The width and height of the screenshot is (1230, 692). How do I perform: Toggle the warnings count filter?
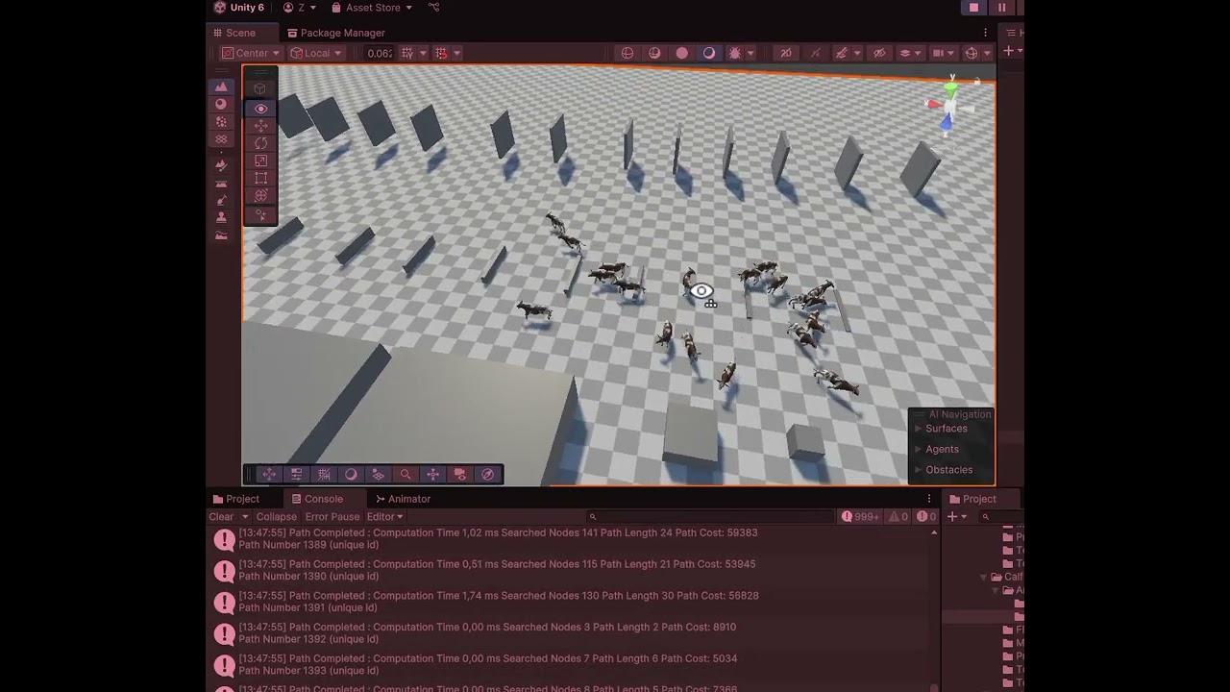[898, 516]
